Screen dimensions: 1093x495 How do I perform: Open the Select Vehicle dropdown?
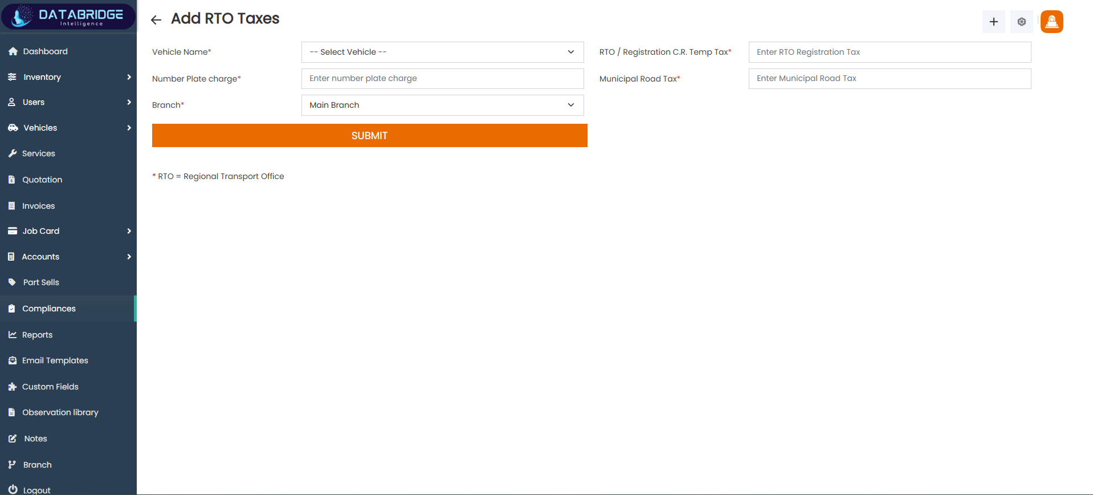click(x=443, y=52)
